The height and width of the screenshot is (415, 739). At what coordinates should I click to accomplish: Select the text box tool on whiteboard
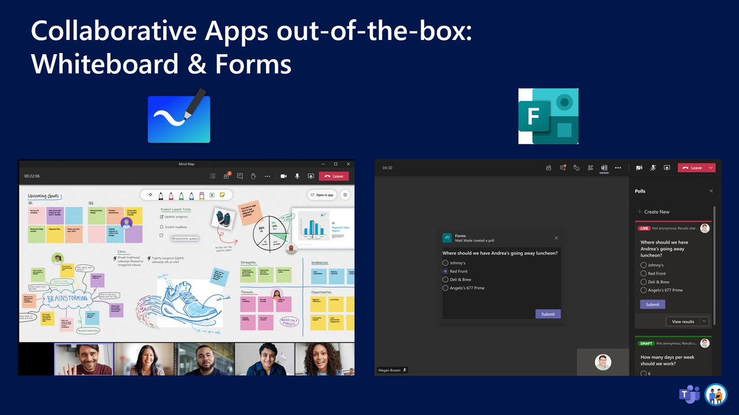pyautogui.click(x=212, y=195)
